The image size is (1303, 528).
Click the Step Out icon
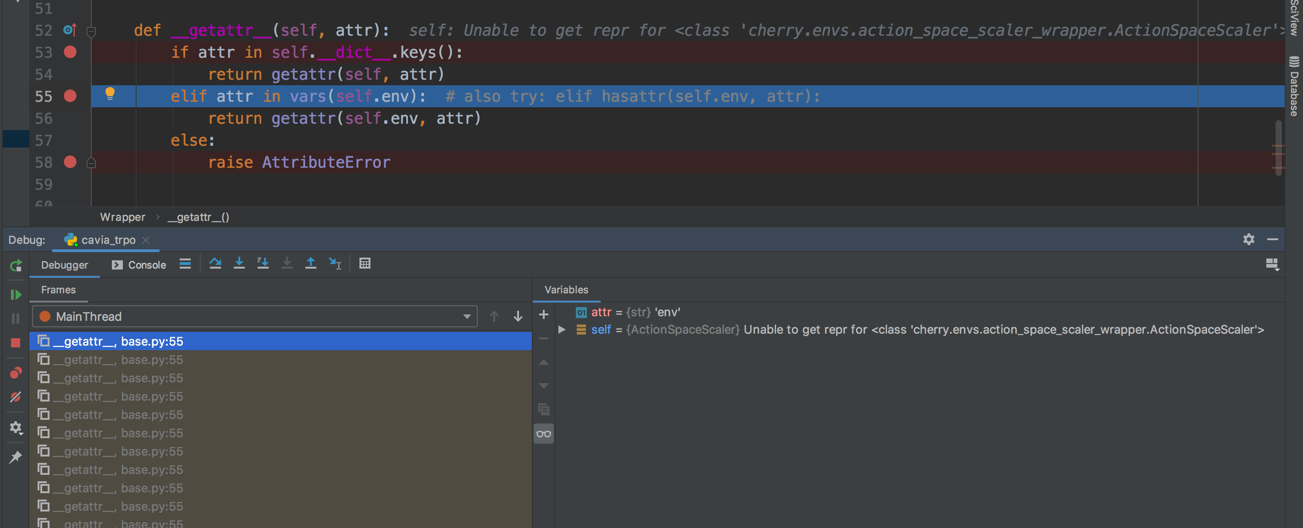point(310,264)
